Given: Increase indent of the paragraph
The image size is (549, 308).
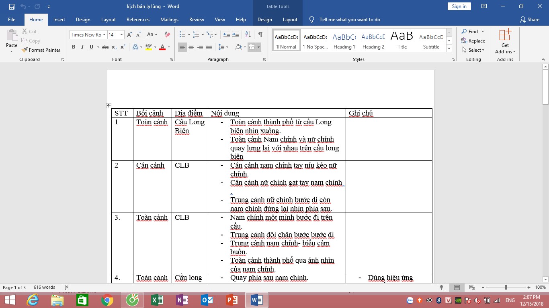Looking at the screenshot, I should click(236, 34).
